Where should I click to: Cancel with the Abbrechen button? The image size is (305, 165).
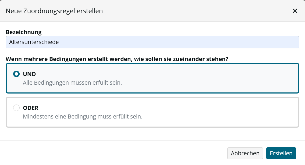(x=245, y=153)
